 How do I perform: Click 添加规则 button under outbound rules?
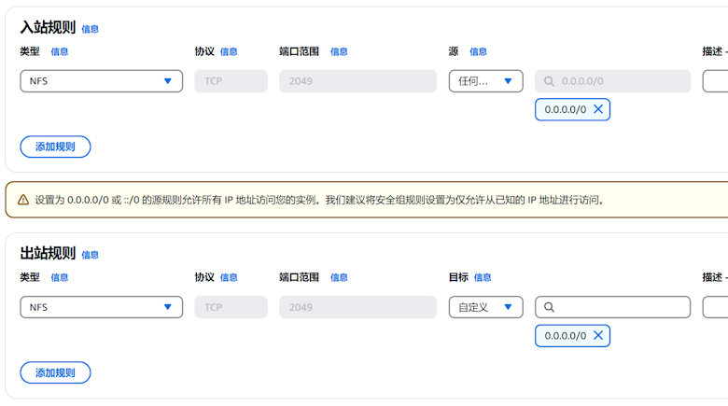pos(55,372)
